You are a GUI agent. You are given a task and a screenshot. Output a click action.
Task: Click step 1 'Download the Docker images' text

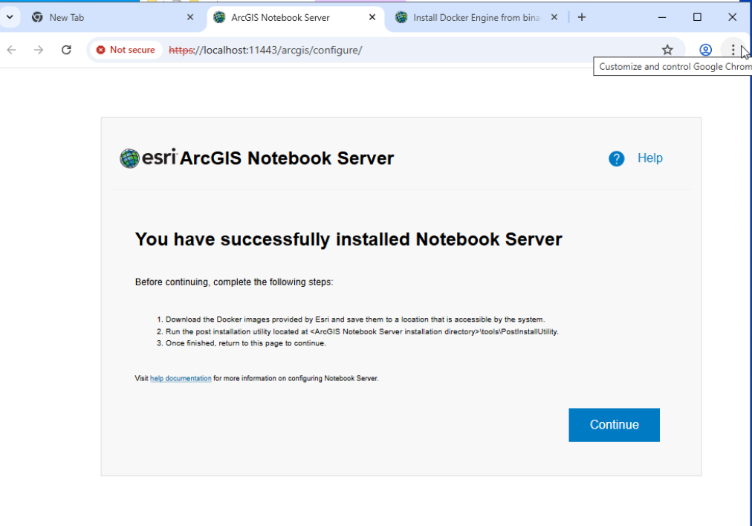click(x=355, y=319)
